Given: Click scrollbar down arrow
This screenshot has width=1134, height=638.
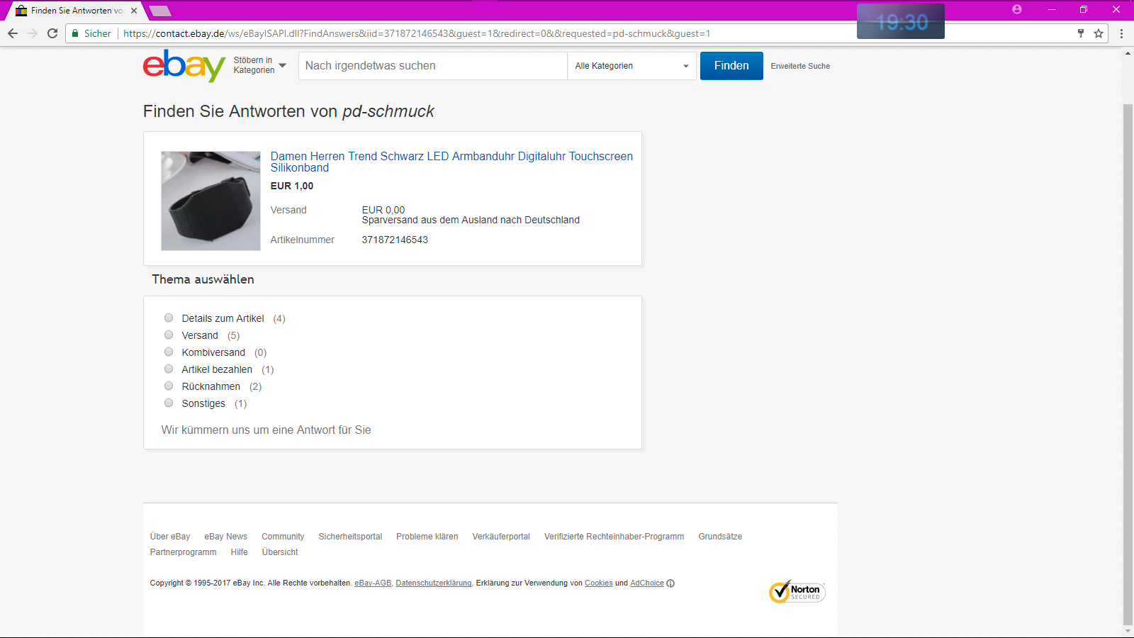Looking at the screenshot, I should click(1128, 631).
